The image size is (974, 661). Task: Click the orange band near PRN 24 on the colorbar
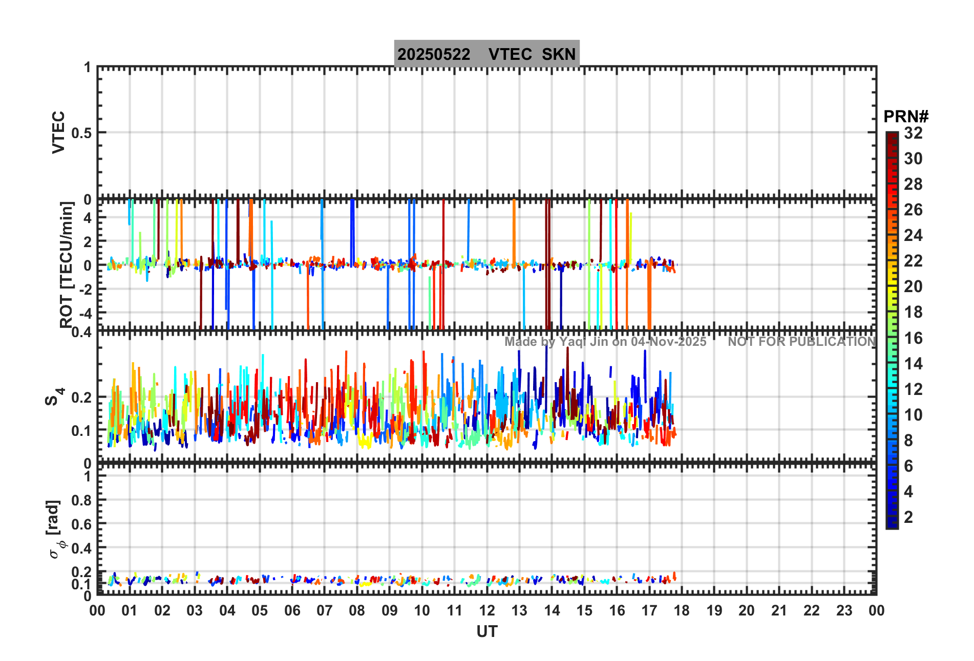(x=892, y=235)
